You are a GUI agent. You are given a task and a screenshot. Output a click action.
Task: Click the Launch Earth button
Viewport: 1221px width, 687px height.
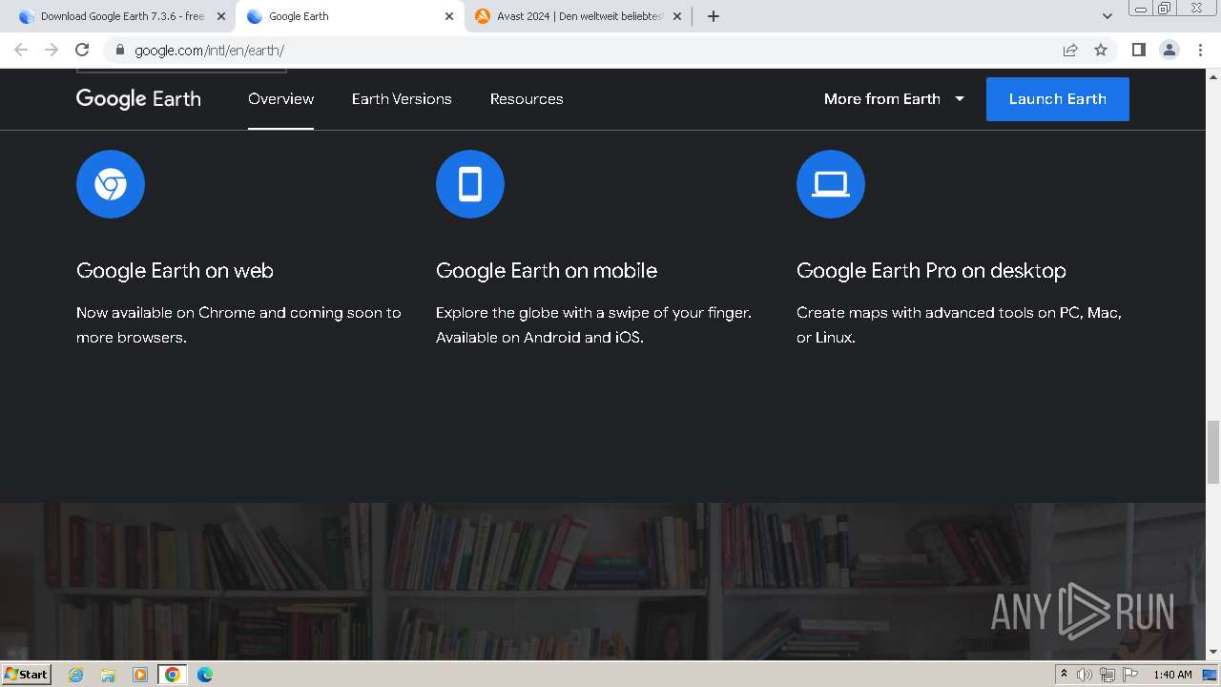pos(1058,99)
